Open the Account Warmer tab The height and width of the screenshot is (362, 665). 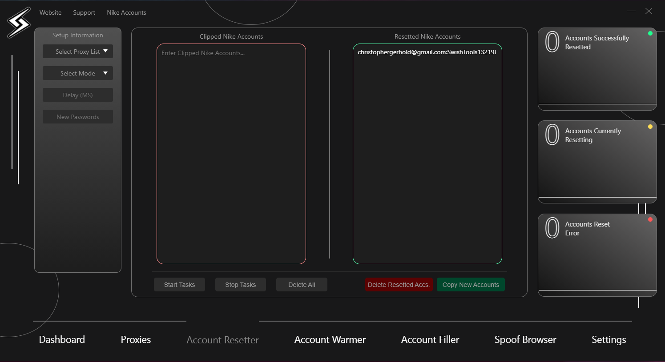point(330,339)
